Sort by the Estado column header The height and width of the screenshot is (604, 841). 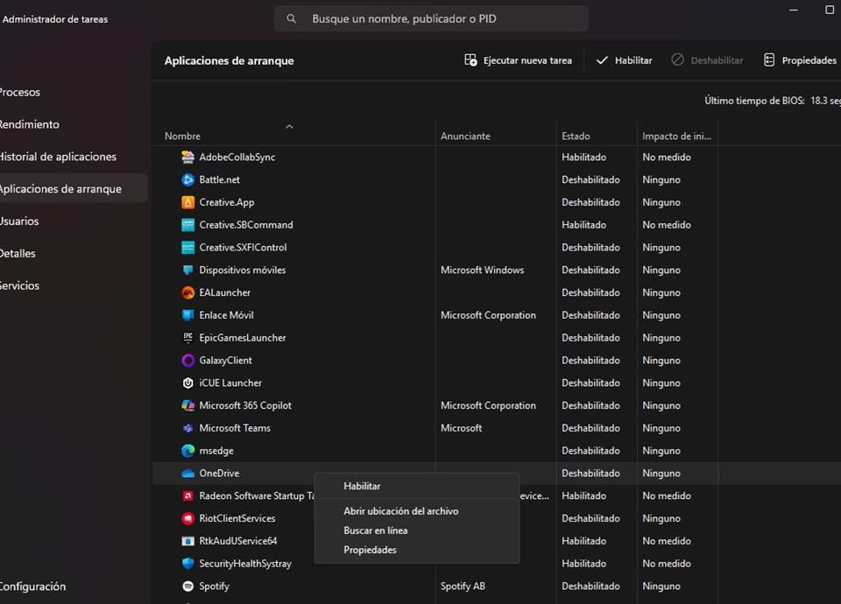click(x=576, y=137)
